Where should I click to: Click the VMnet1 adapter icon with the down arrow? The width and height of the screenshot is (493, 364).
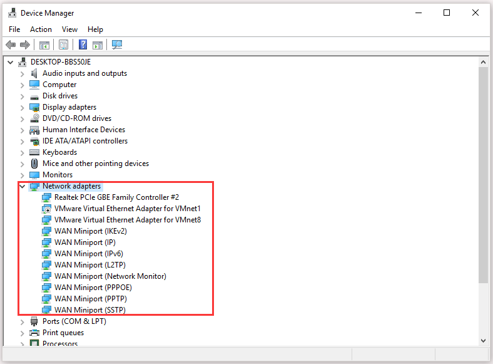(46, 209)
